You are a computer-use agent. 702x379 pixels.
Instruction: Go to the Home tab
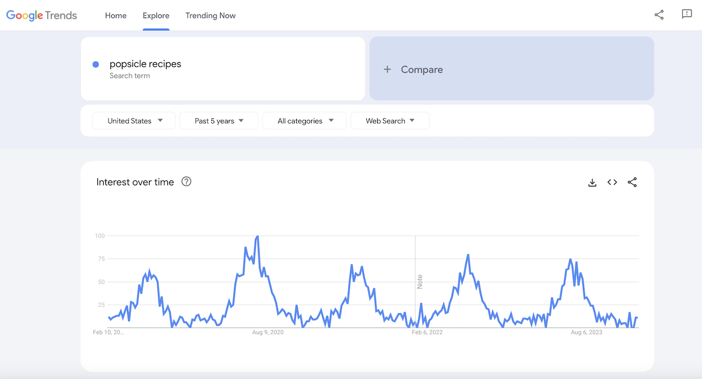[115, 15]
